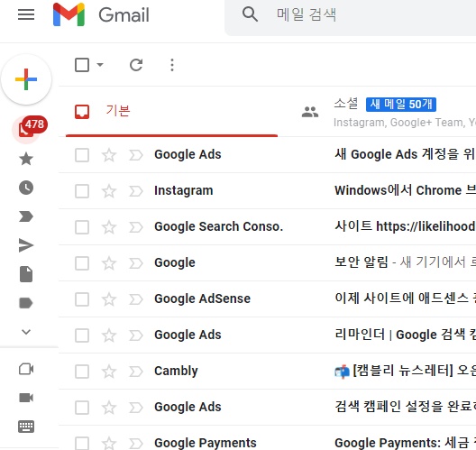Star the 리마인더 Google Ads mail

pyautogui.click(x=109, y=335)
